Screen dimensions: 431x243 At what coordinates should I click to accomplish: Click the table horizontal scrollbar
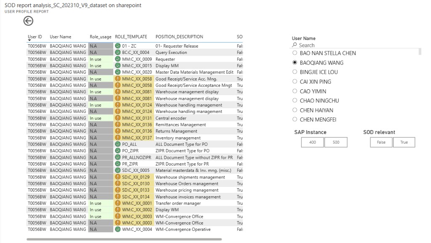124,240
